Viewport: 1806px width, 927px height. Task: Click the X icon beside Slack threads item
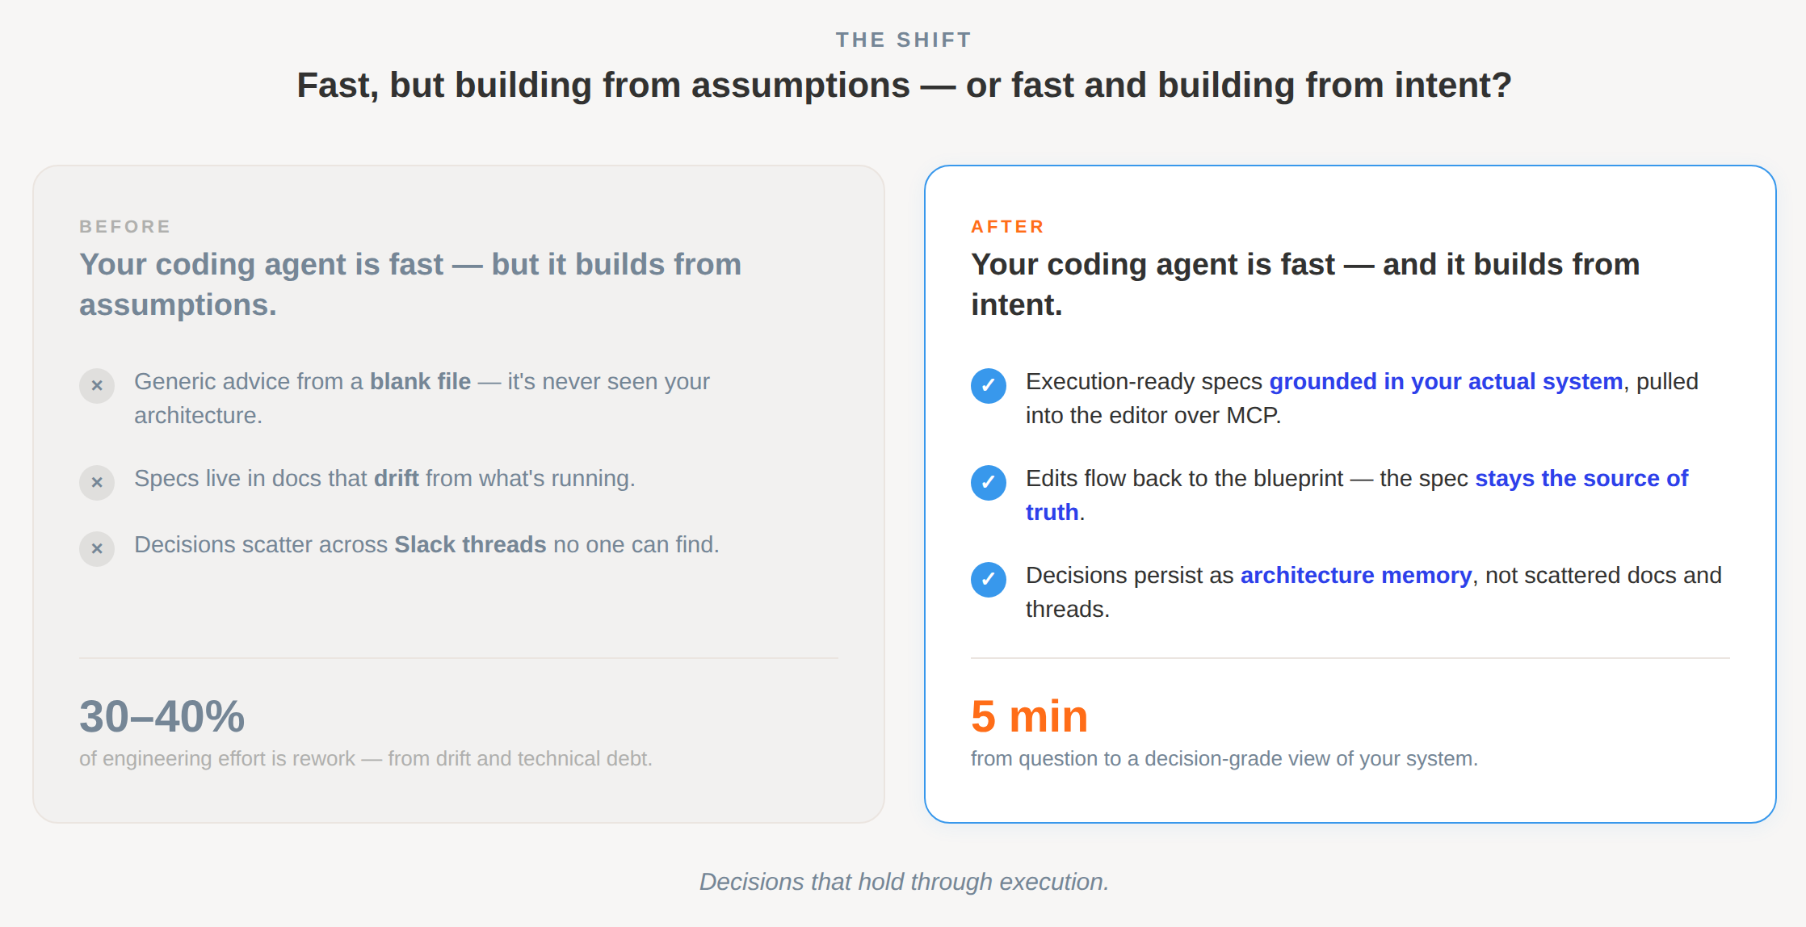coord(97,549)
